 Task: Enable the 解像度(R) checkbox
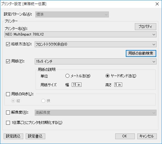click(8, 112)
